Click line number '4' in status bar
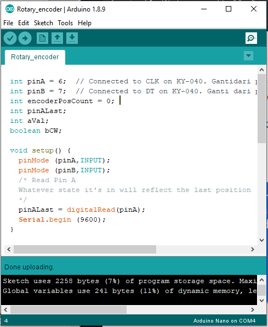Viewport: 268px width, 327px height. click(x=6, y=321)
